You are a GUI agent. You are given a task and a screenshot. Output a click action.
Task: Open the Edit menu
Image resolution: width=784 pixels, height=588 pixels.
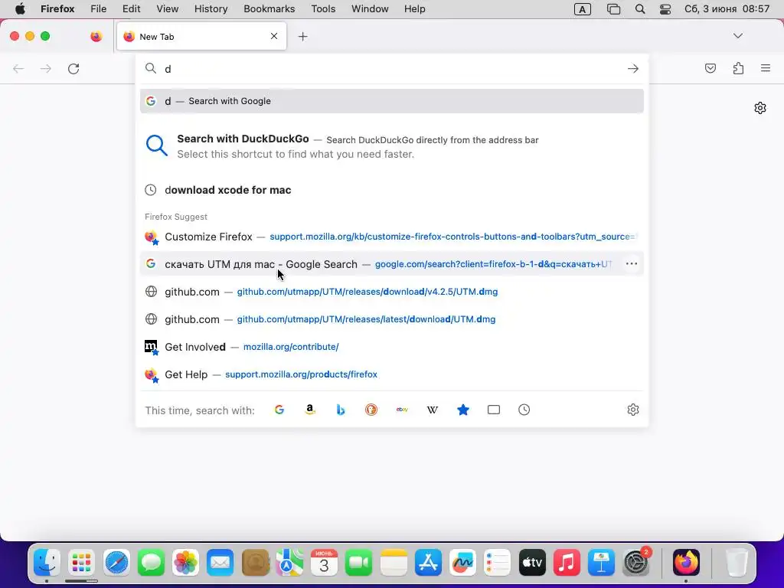click(131, 9)
